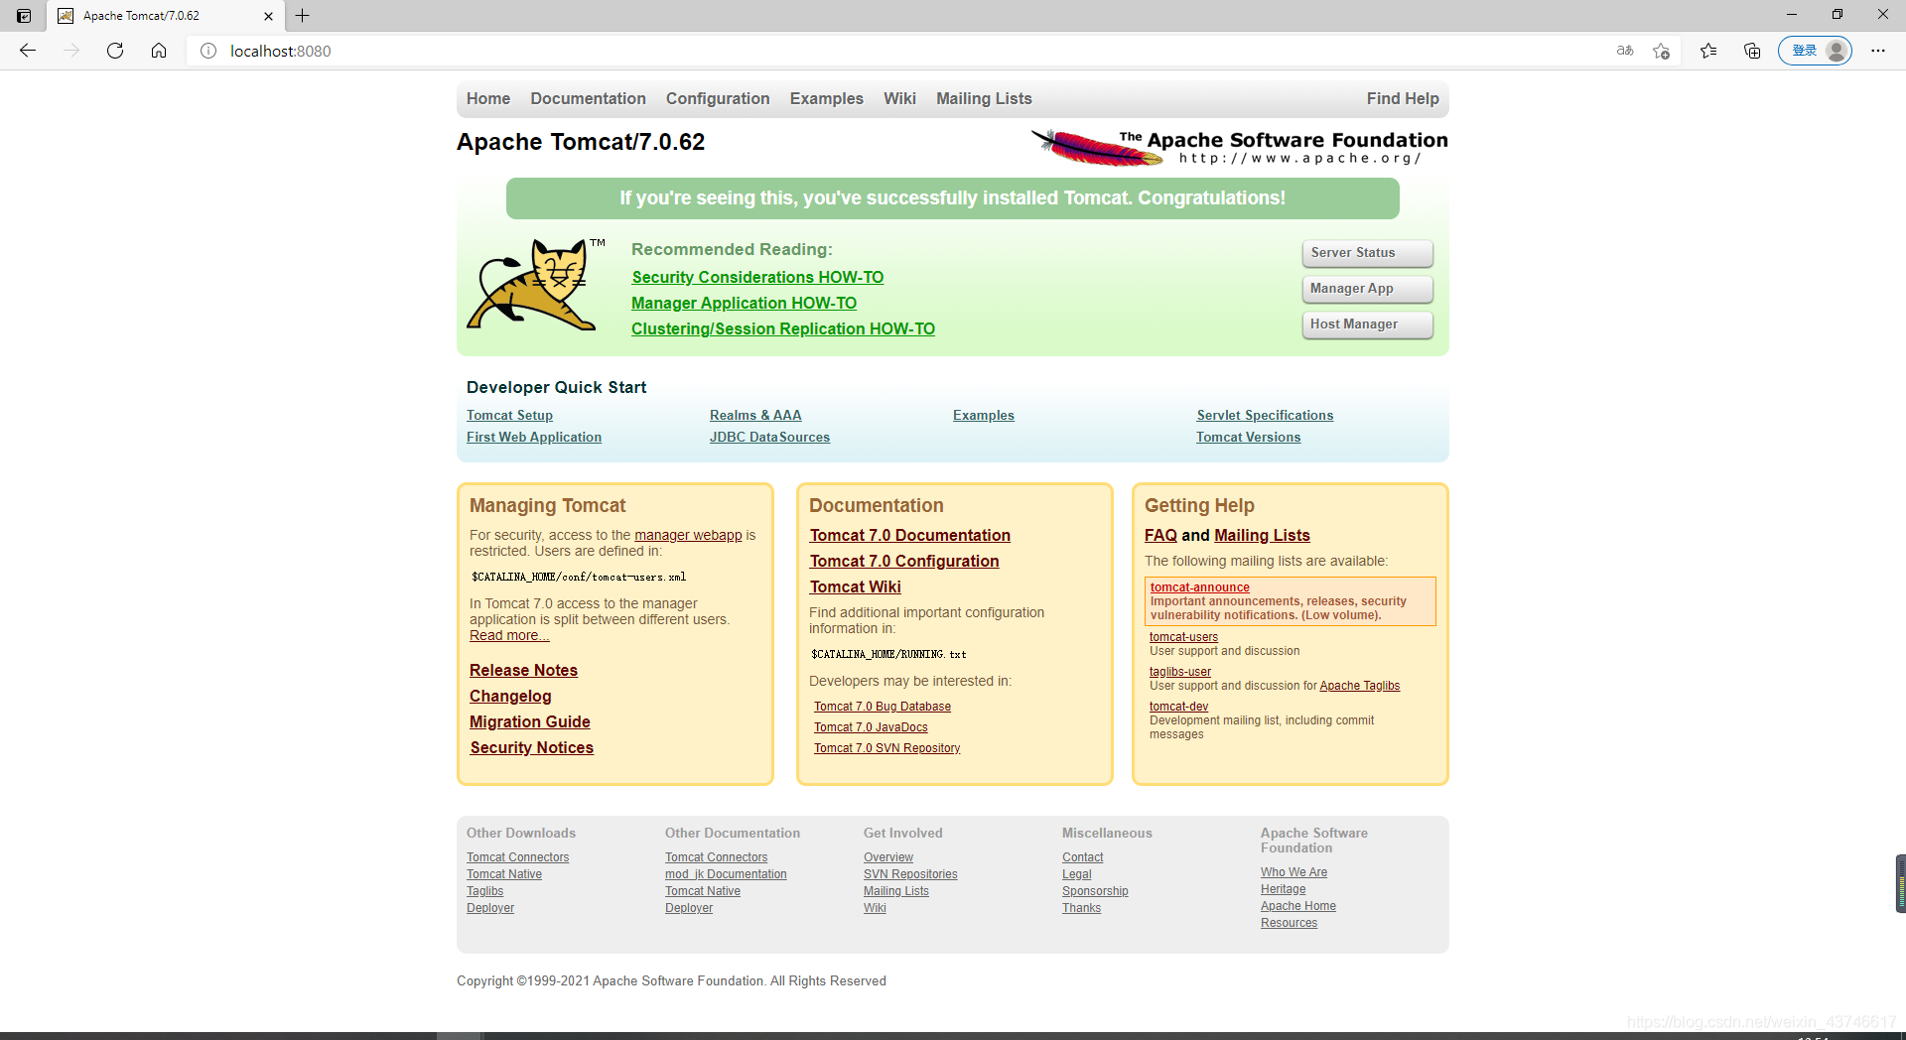Open Tomcat 7.0 Configuration link
Screen dimensions: 1906x1040
[904, 562]
